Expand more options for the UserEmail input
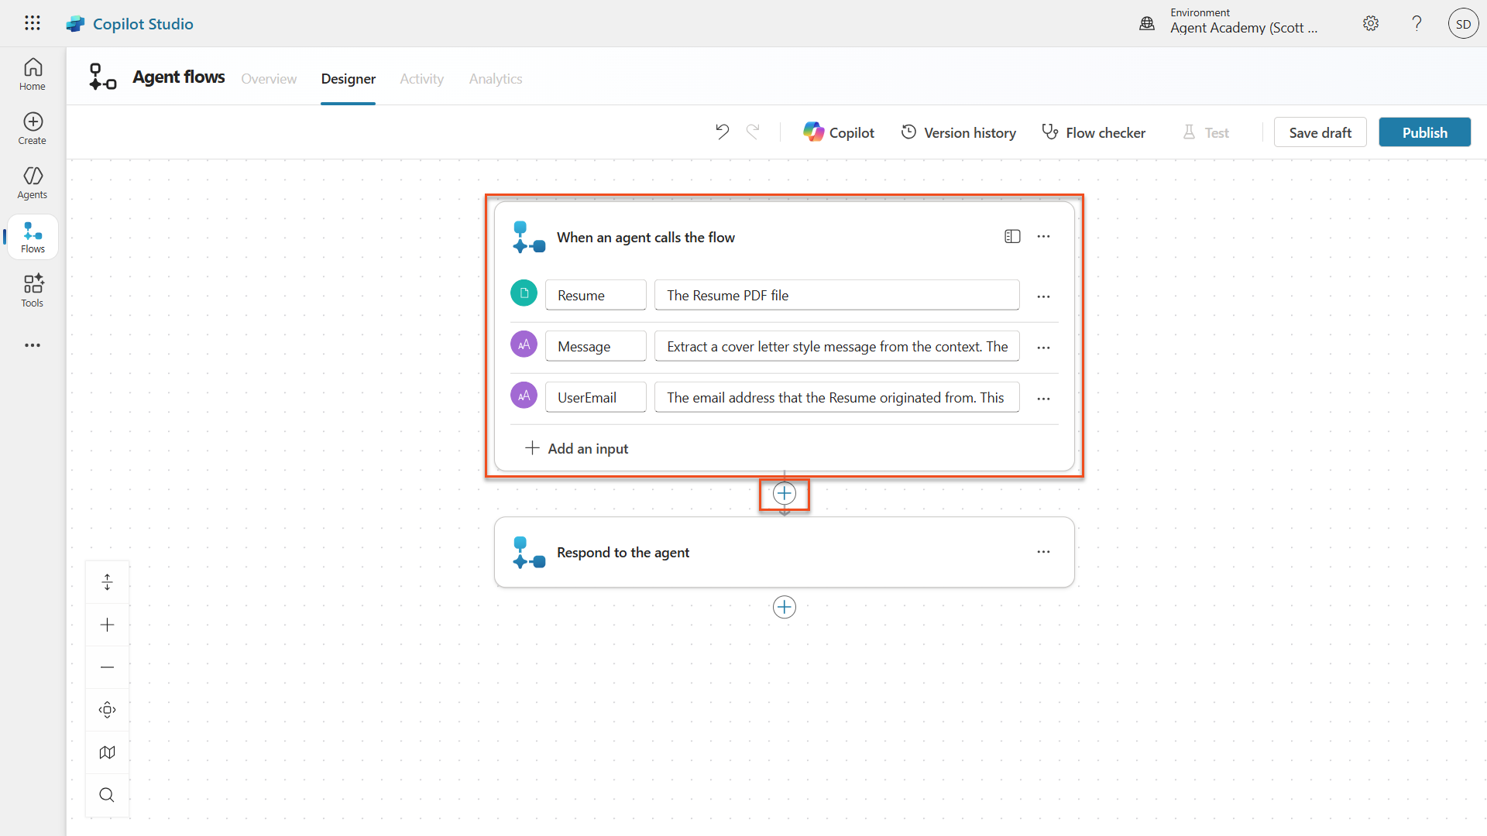1487x836 pixels. [1043, 398]
